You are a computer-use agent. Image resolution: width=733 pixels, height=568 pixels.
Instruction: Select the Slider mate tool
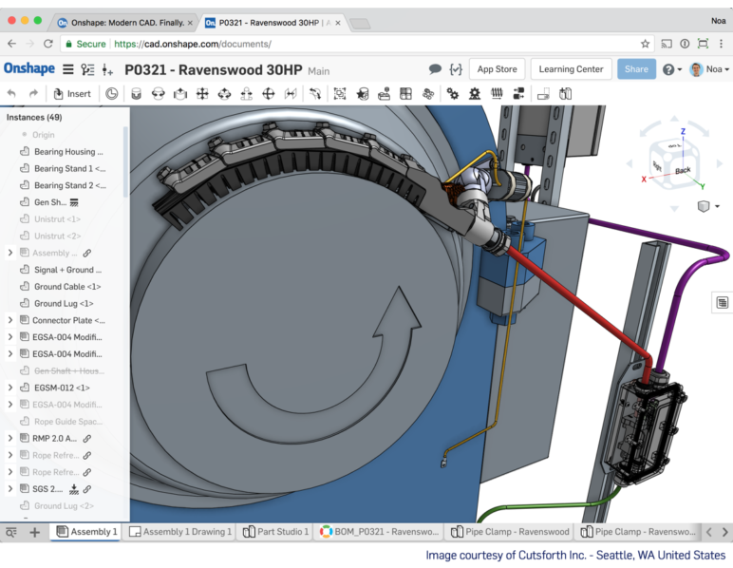click(x=180, y=94)
